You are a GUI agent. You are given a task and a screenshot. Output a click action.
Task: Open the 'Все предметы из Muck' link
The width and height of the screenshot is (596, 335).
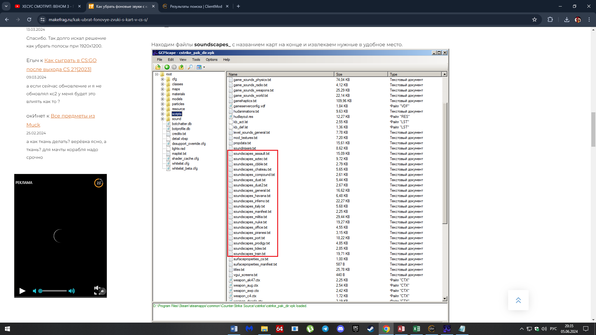pos(73,116)
